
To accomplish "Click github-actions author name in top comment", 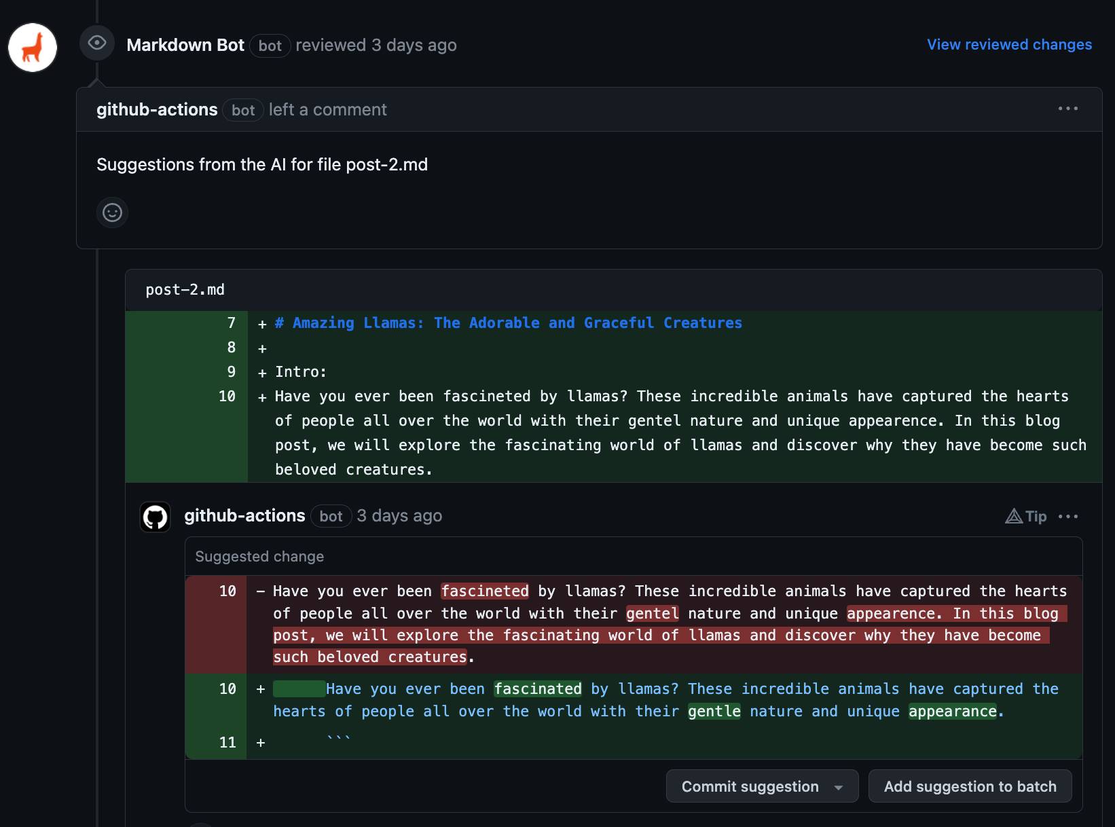I will coord(157,109).
